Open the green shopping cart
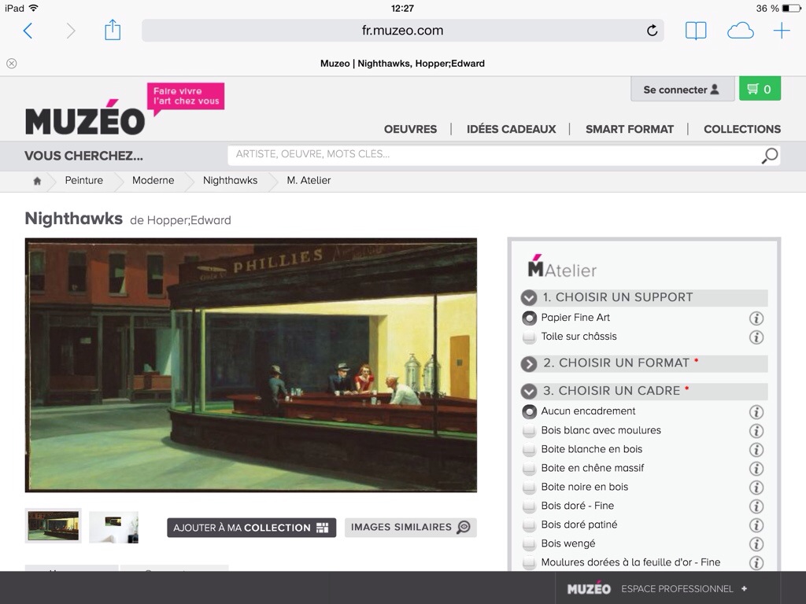The width and height of the screenshot is (806, 604). (x=760, y=89)
